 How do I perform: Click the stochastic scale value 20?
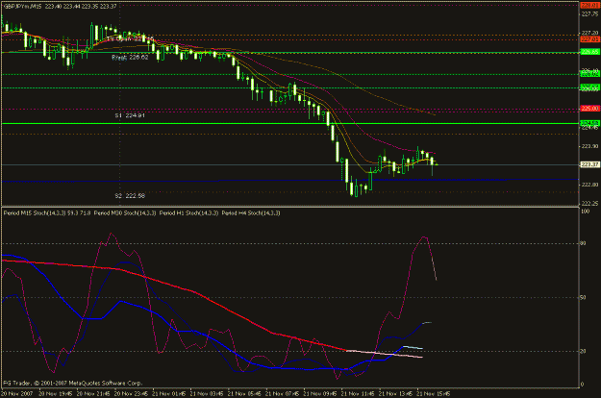(584, 351)
